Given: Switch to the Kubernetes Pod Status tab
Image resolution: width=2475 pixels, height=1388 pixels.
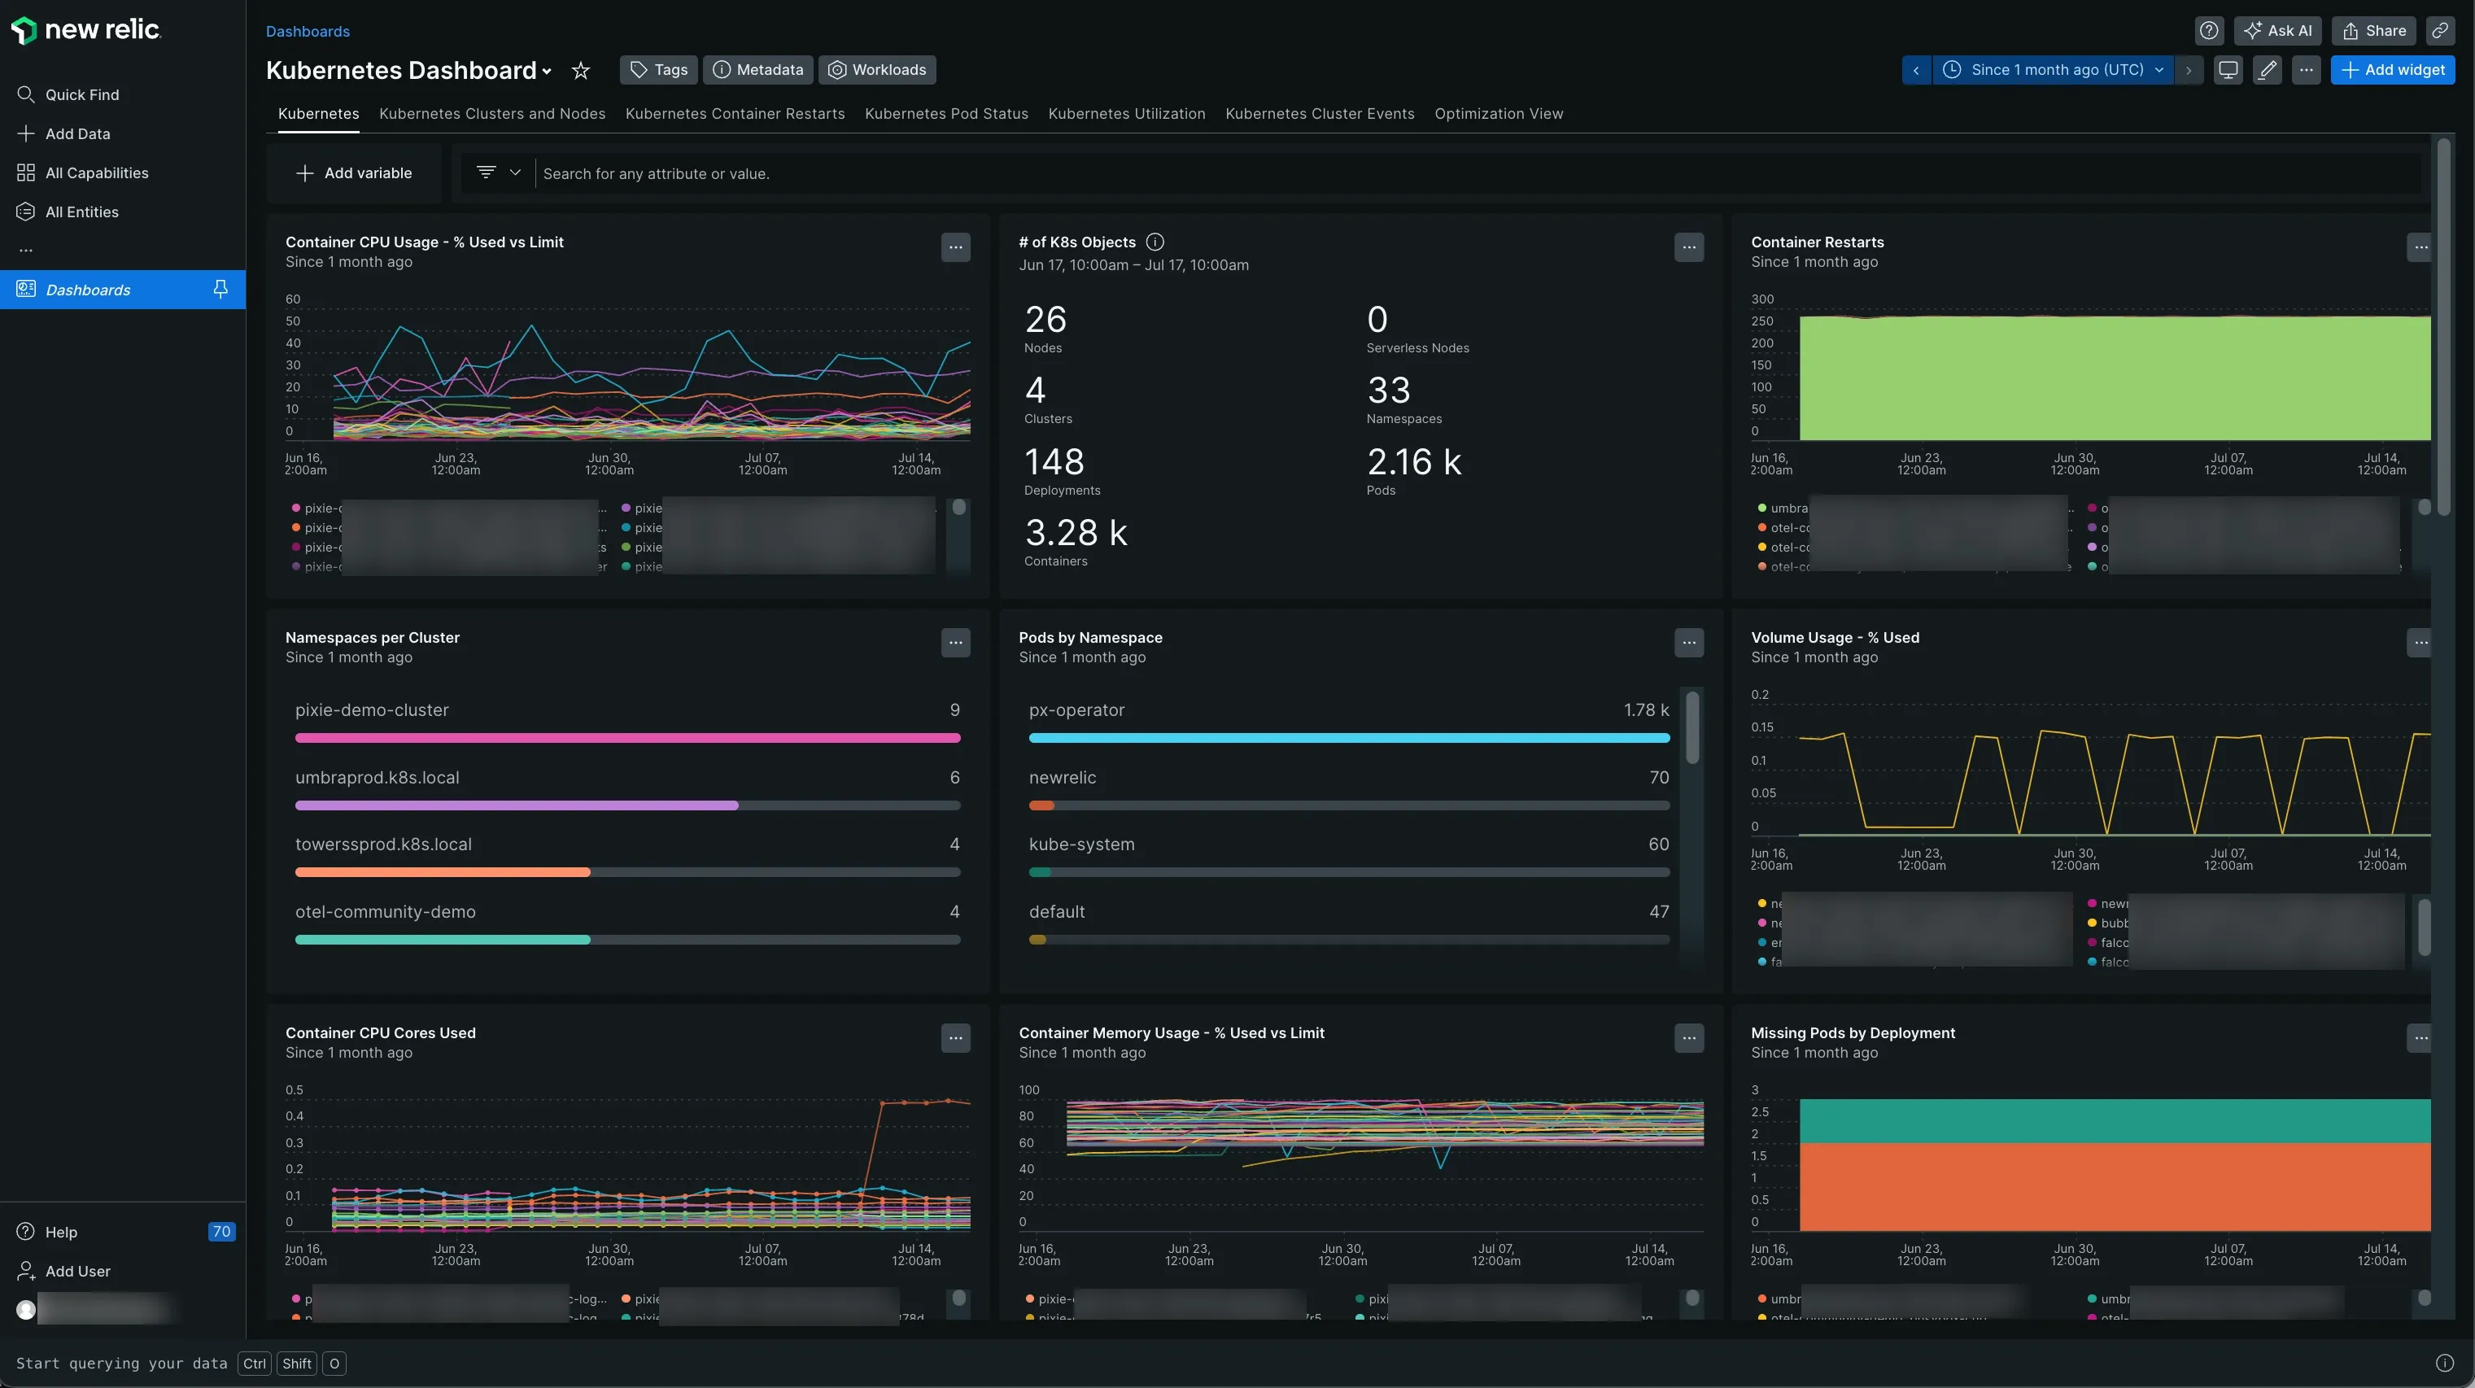Looking at the screenshot, I should pyautogui.click(x=945, y=113).
